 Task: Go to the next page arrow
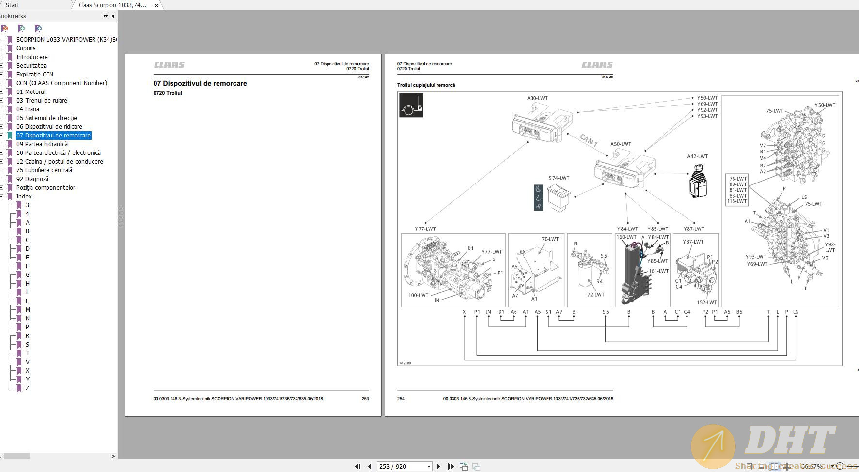click(x=438, y=466)
